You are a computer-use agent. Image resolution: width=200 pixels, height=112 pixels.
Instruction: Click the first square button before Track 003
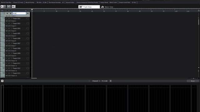point(7,24)
